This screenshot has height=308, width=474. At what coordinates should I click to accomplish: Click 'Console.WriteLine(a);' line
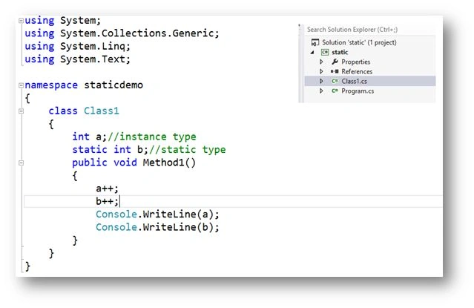click(x=157, y=214)
